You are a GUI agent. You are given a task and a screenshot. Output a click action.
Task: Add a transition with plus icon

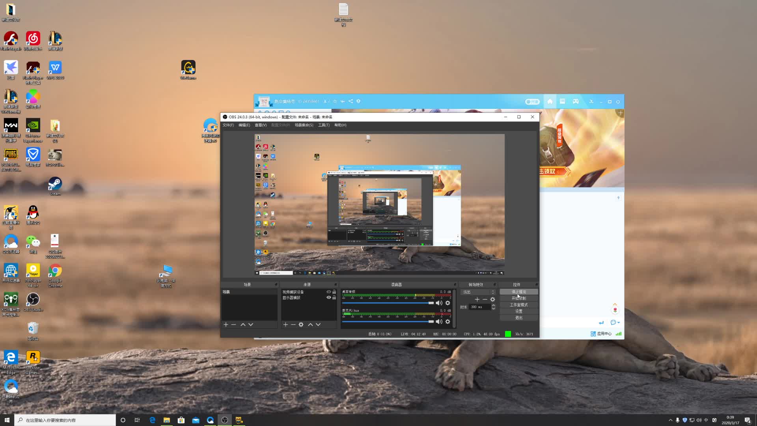477,299
